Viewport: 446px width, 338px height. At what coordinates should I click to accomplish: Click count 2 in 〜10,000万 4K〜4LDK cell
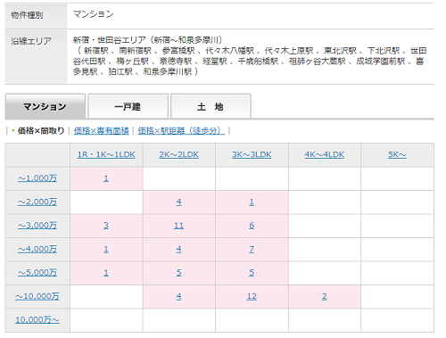click(325, 296)
